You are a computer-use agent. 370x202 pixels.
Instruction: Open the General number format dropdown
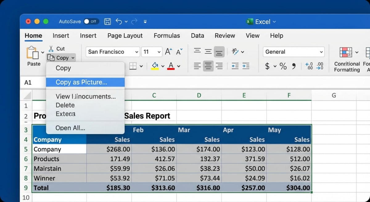tap(293, 52)
